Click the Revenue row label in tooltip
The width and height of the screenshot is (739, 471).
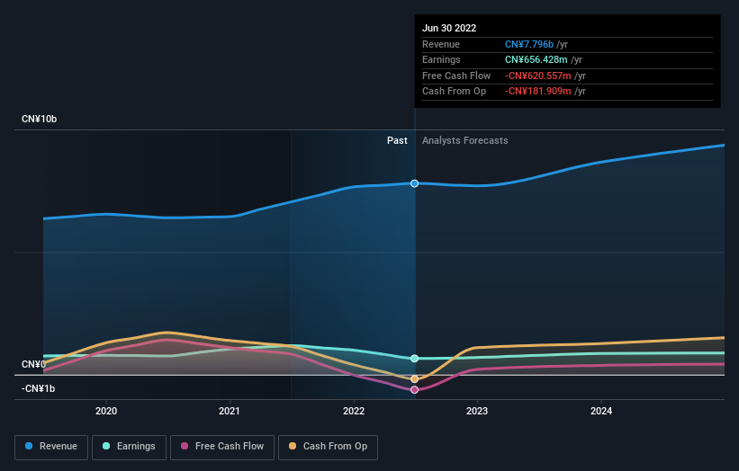coord(441,44)
